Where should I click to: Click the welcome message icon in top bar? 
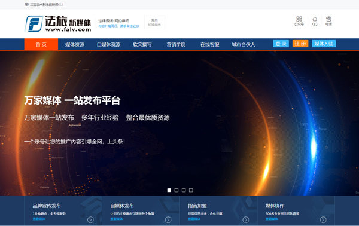coord(26,4)
